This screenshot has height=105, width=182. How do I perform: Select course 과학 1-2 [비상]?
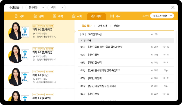[39, 77]
